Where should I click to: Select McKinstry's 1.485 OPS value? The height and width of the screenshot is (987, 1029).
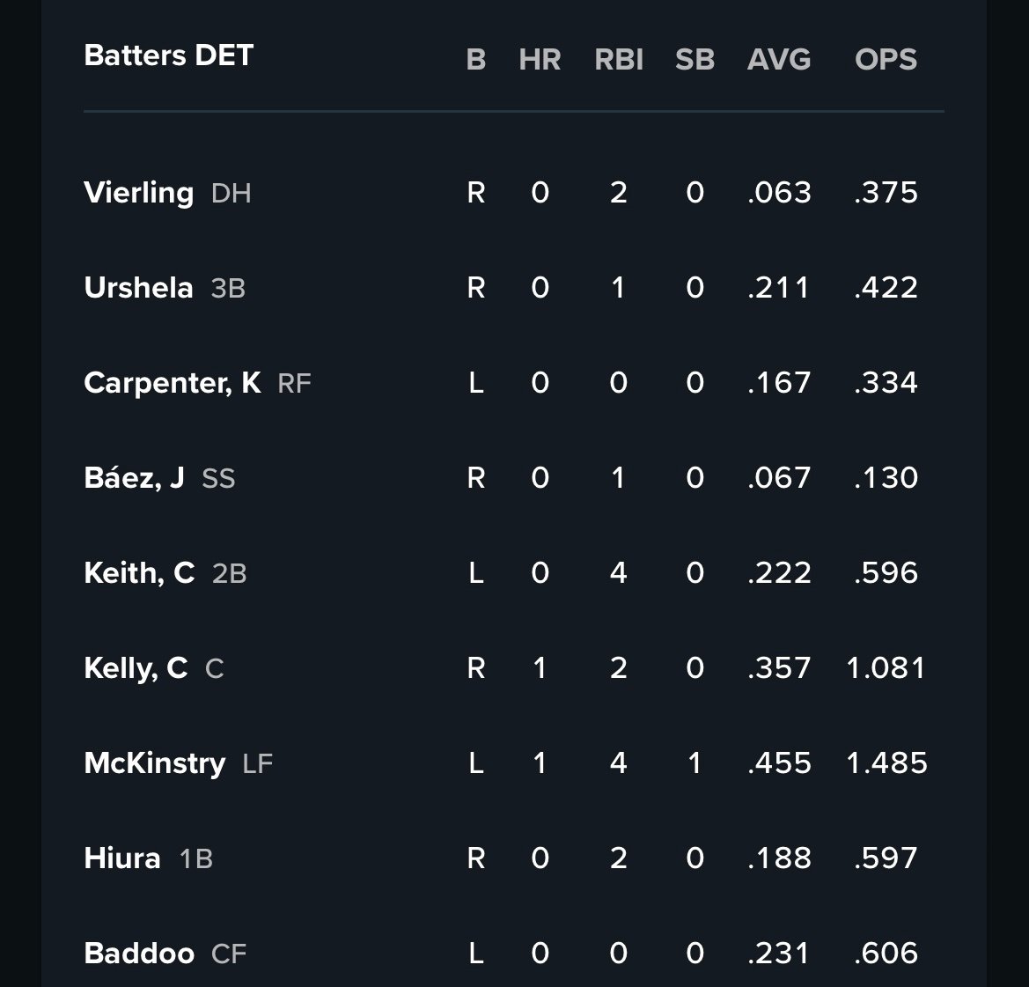coord(886,763)
